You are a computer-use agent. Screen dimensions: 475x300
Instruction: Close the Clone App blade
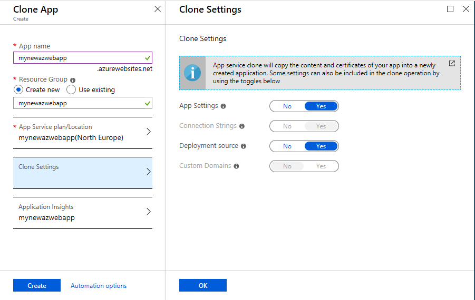tap(158, 9)
